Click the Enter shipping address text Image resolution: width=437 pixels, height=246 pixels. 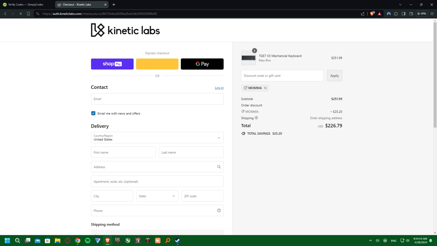click(x=326, y=118)
